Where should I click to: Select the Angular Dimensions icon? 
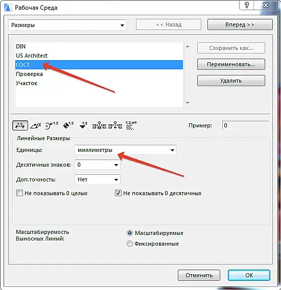pos(36,125)
